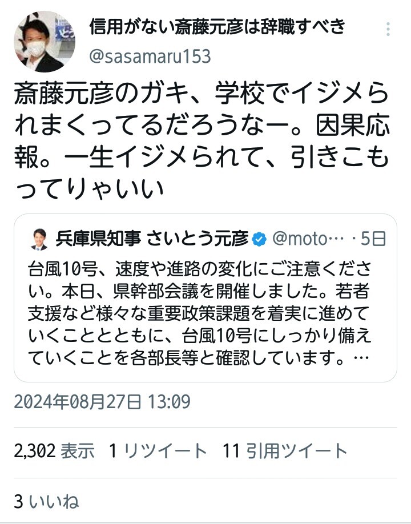Click the @sasamaru153 handle
The image size is (411, 524).
point(150,57)
